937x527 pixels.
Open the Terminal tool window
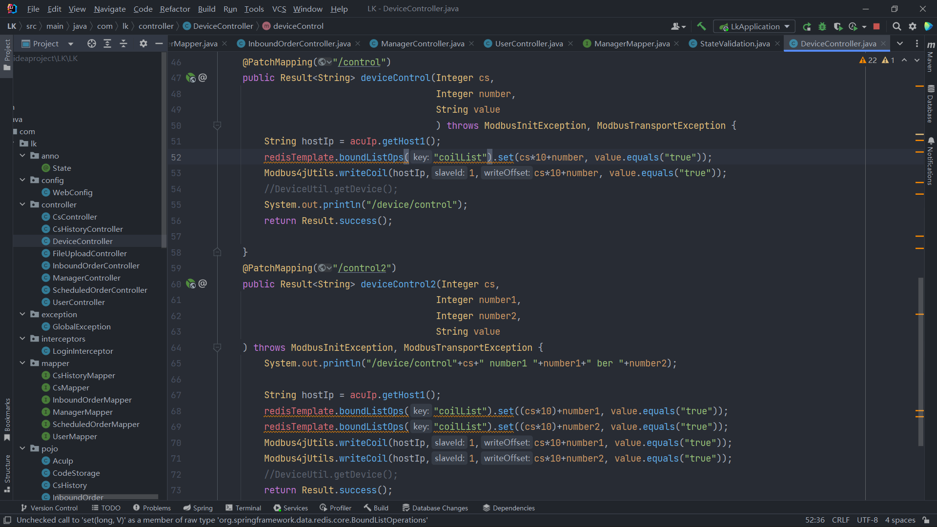pyautogui.click(x=244, y=508)
